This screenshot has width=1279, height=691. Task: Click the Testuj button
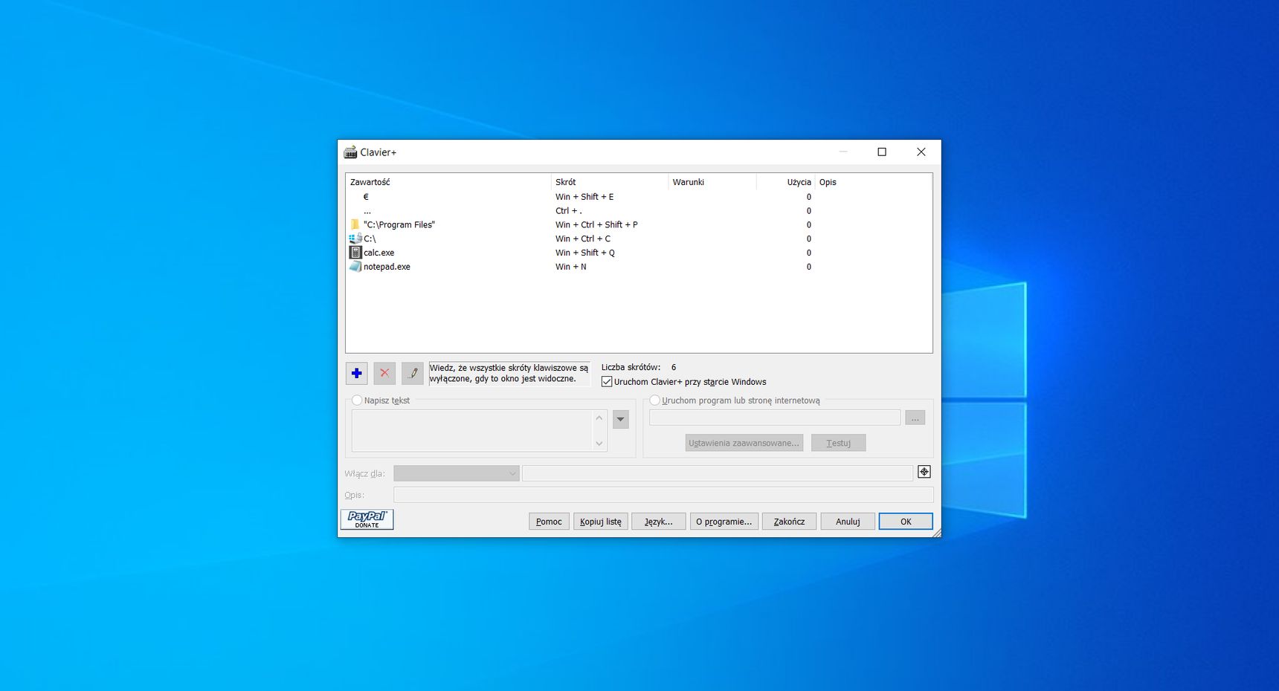click(839, 443)
